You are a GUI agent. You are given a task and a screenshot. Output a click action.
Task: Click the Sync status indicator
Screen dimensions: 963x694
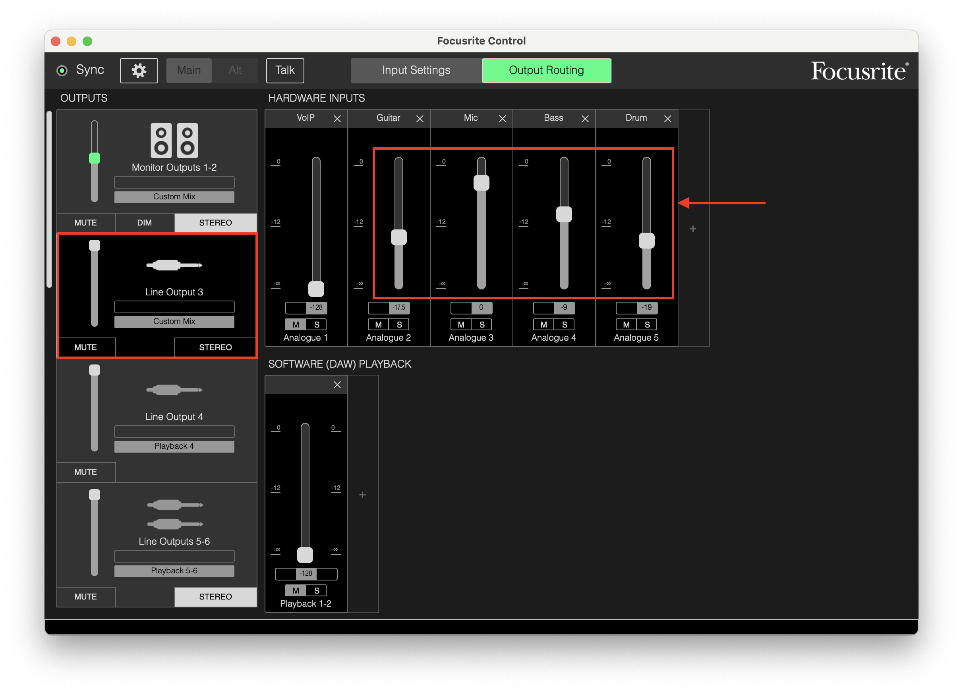[x=62, y=70]
